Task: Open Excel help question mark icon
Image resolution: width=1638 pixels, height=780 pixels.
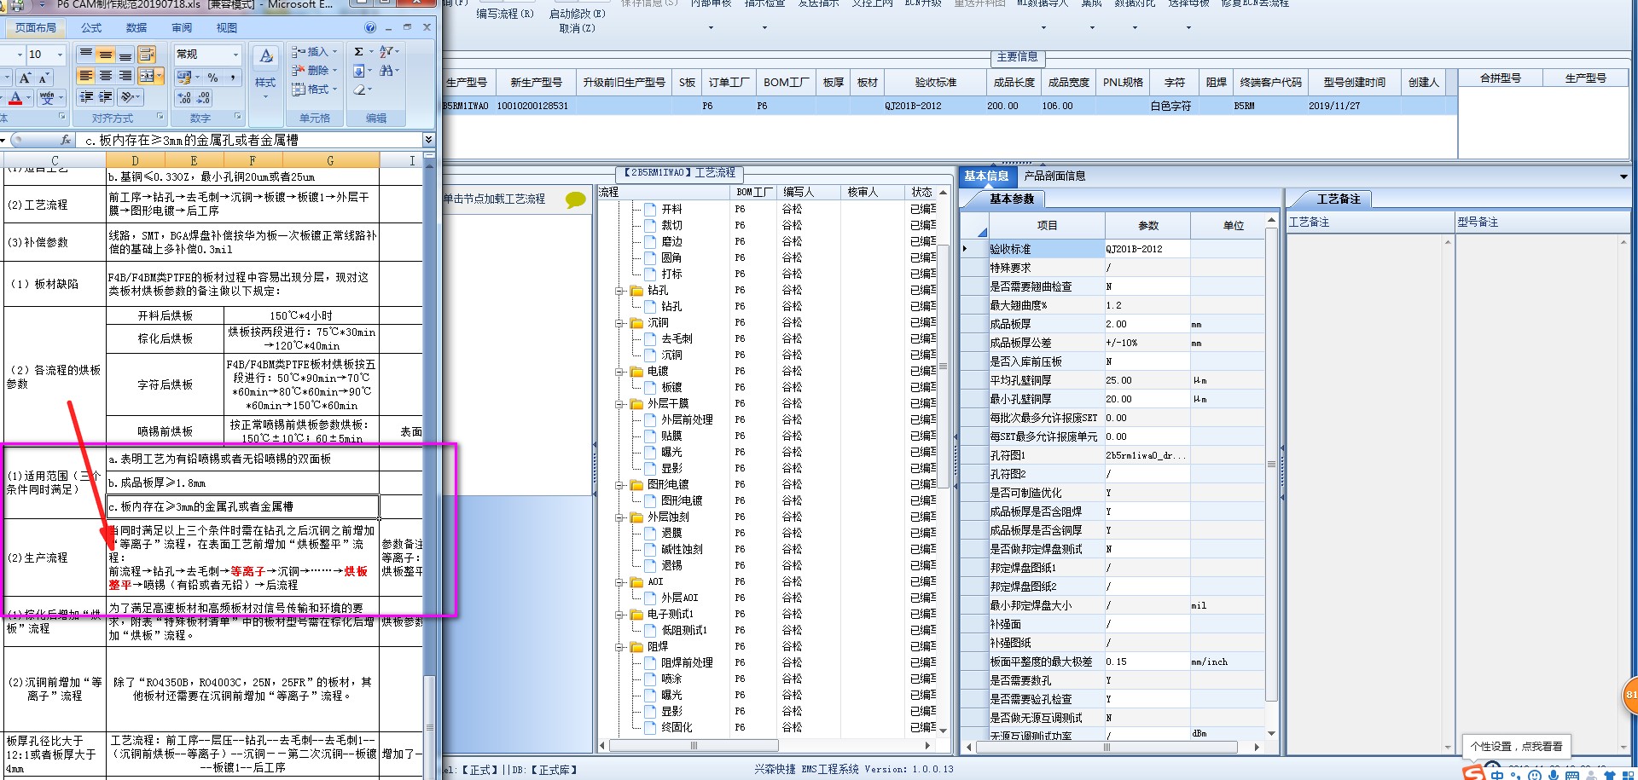Action: click(370, 27)
